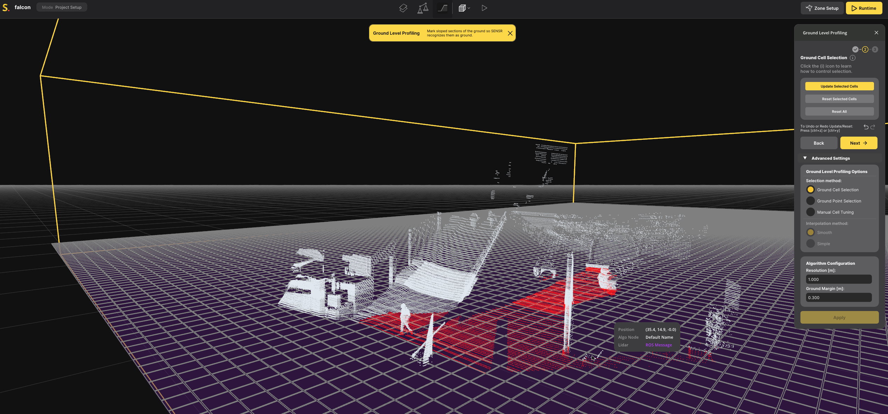
Task: Open the Ground Cell Selection info icon
Action: 853,58
